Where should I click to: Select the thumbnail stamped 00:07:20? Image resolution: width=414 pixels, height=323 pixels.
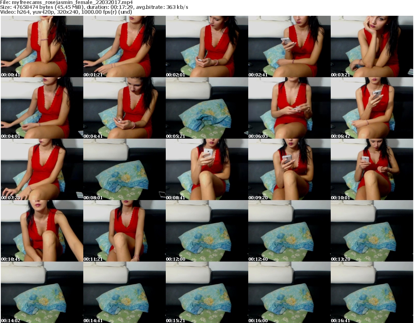tap(42, 169)
